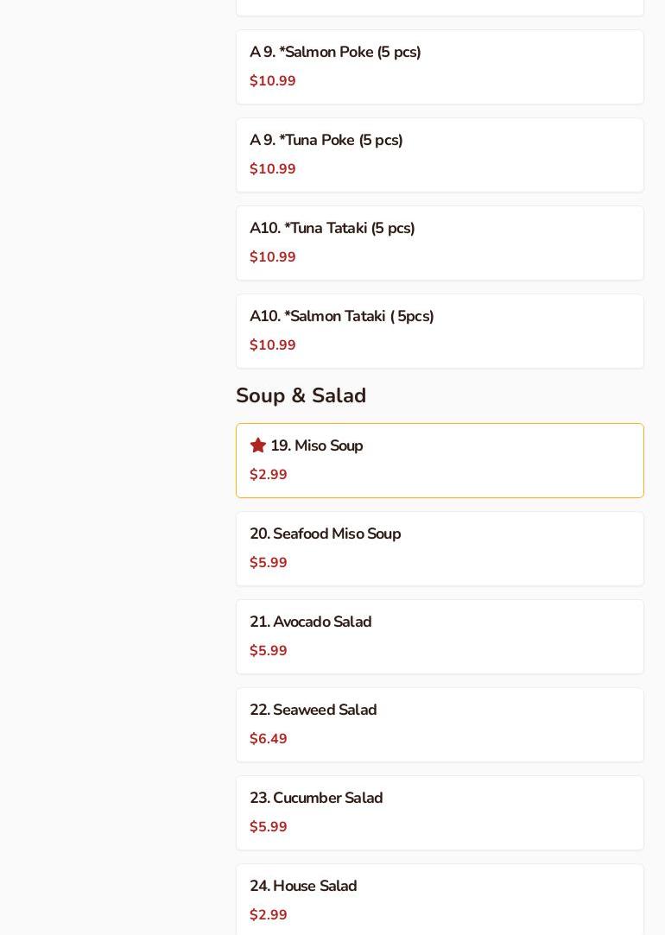This screenshot has width=665, height=935.
Task: Click the $10.99 price under Salmon Poke
Action: click(x=273, y=81)
